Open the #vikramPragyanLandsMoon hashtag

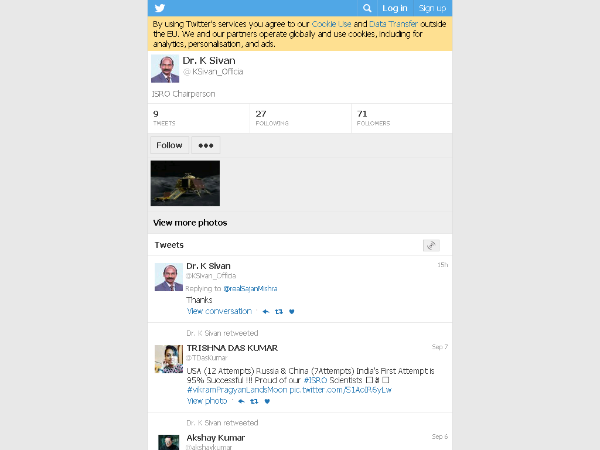(237, 390)
